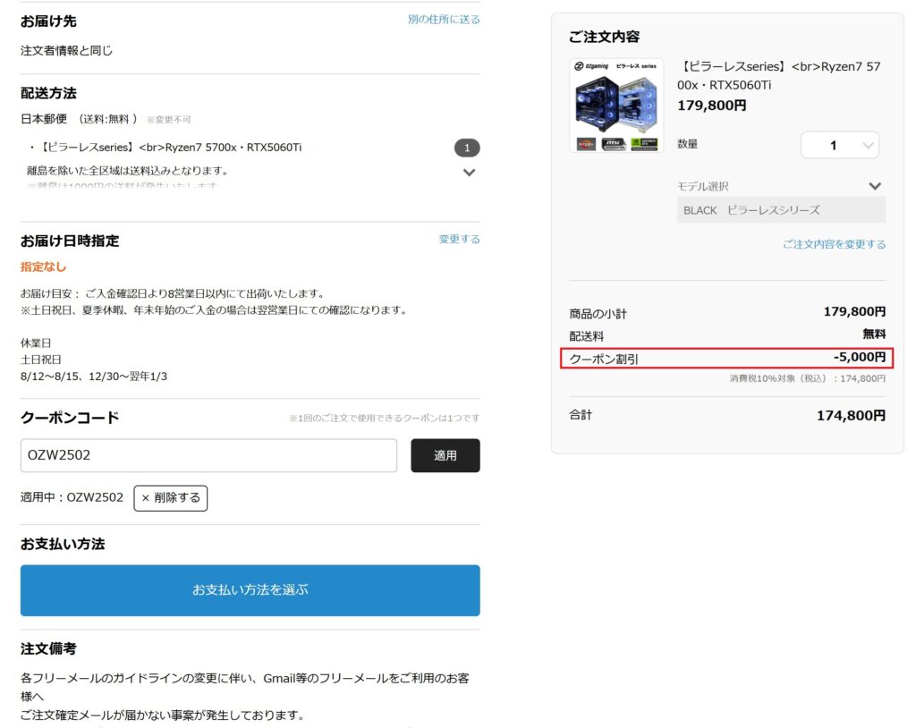Expand the shipping method details chevron
916x728 pixels.
469,172
